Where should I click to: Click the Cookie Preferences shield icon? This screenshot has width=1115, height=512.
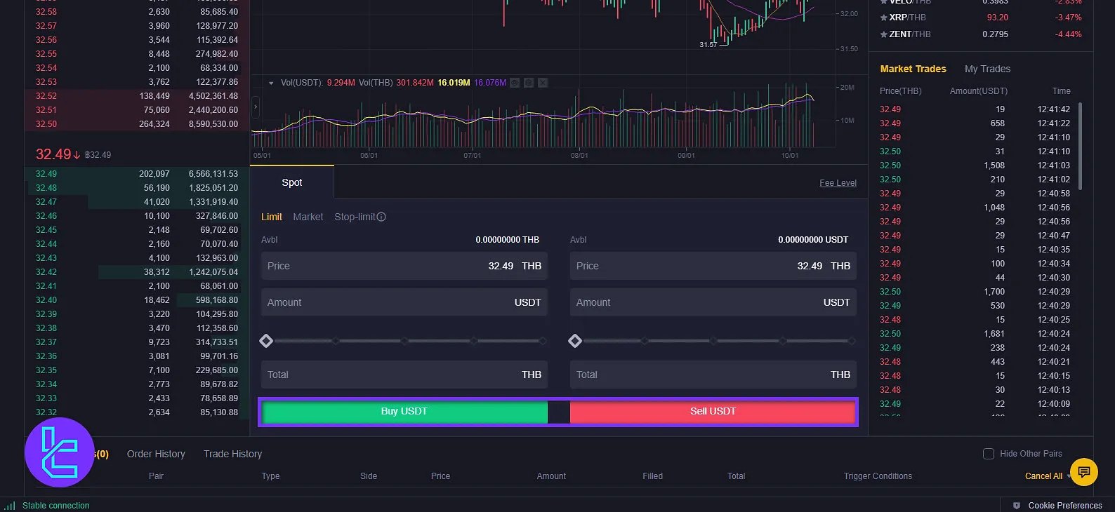point(1016,506)
